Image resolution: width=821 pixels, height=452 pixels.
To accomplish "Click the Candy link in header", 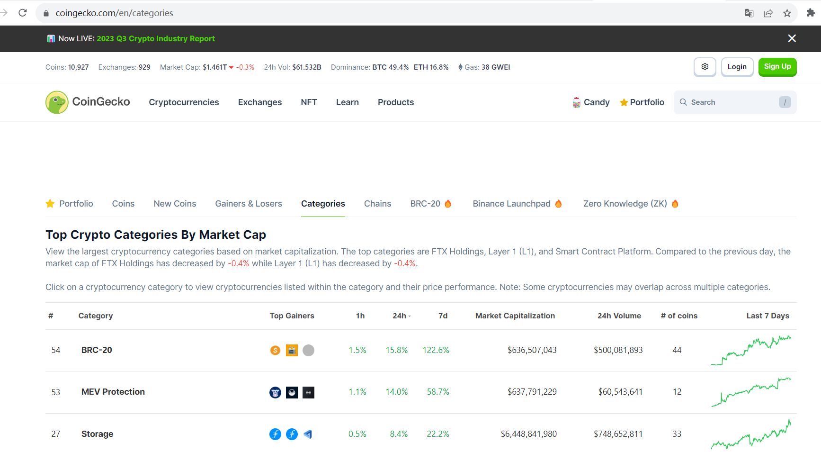I will point(597,102).
